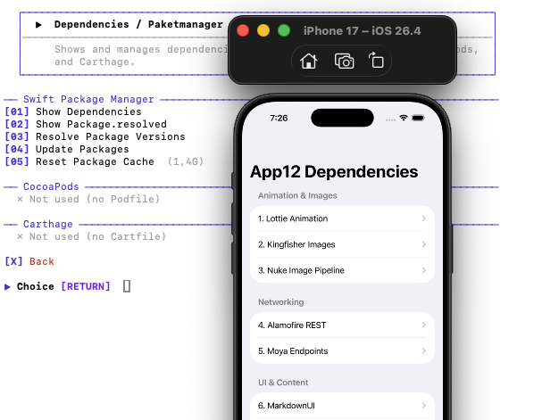Tap the Wi-Fi icon in iPhone status bar
The width and height of the screenshot is (542, 420).
tap(404, 118)
